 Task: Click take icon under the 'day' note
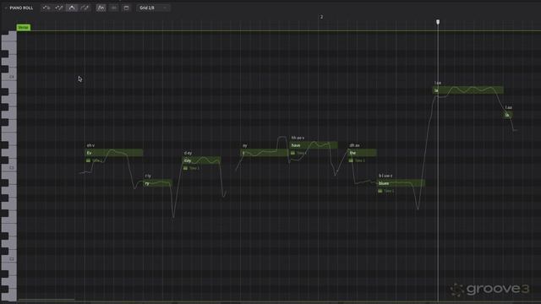click(186, 168)
